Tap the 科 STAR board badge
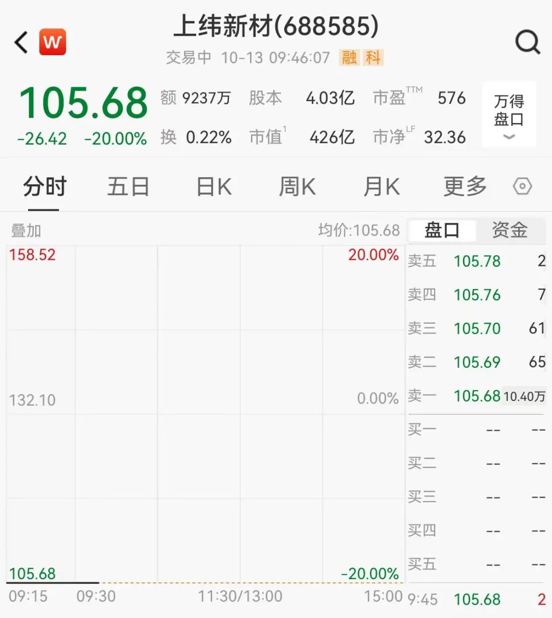Image resolution: width=552 pixels, height=618 pixels. [373, 58]
